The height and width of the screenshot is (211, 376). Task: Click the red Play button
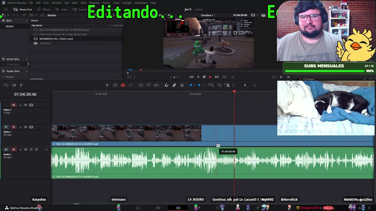click(210, 77)
